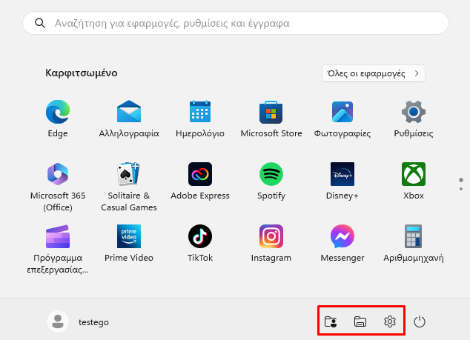470x340 pixels.
Task: Open the personal folder icon in footer
Action: coord(331,321)
